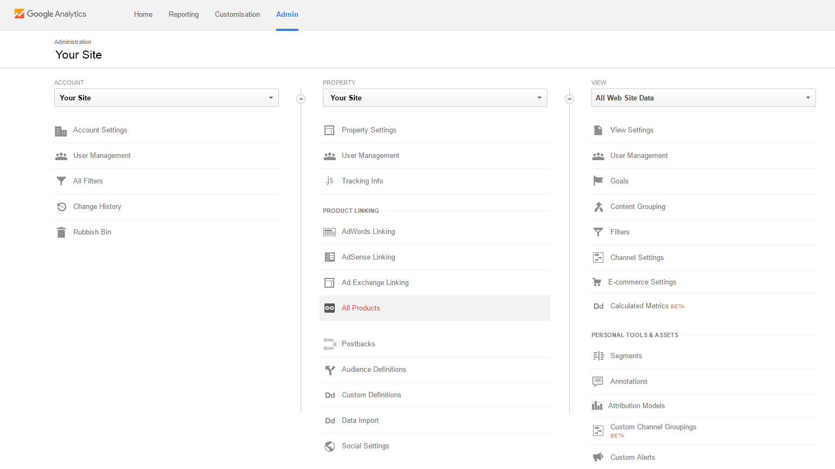This screenshot has width=835, height=469.
Task: Open the Account Settings link
Action: [100, 130]
